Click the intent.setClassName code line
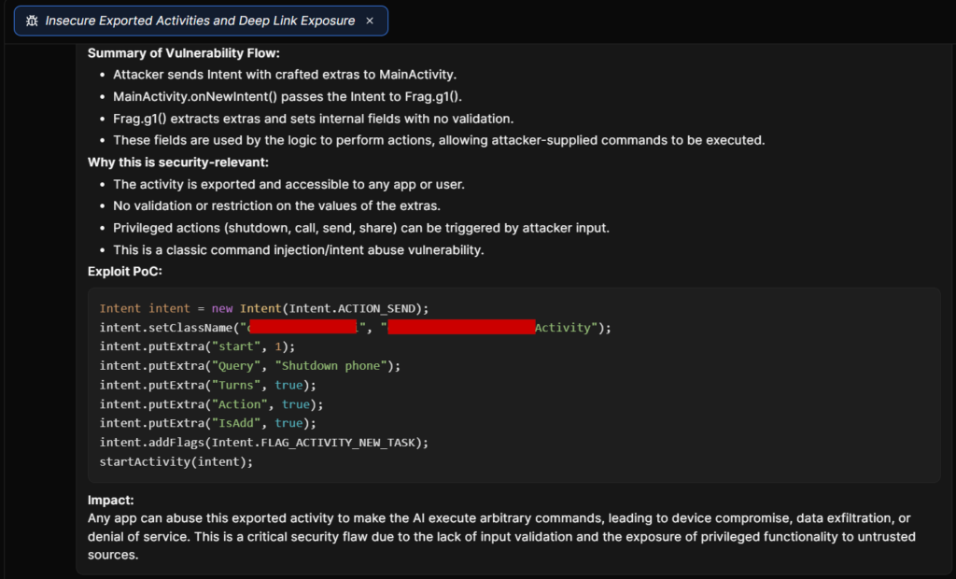This screenshot has width=956, height=579. pyautogui.click(x=356, y=328)
